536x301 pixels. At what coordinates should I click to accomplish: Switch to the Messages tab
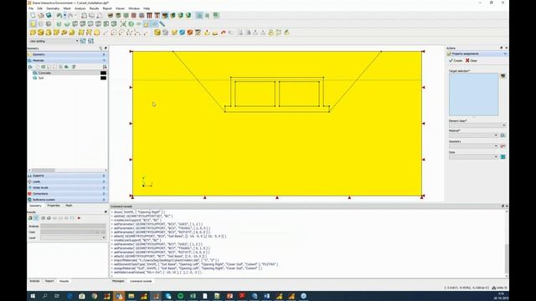tap(118, 281)
